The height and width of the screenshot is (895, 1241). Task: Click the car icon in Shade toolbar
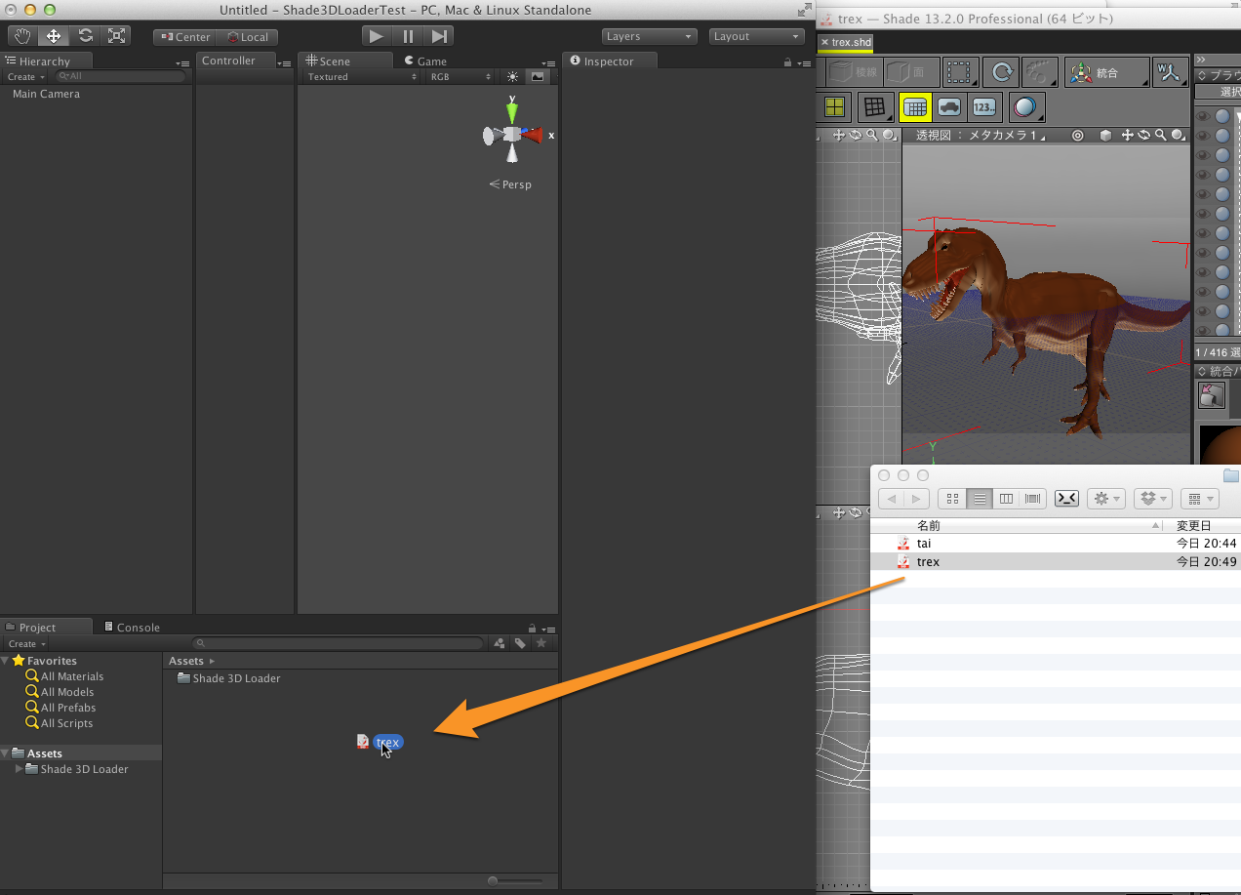pos(949,107)
